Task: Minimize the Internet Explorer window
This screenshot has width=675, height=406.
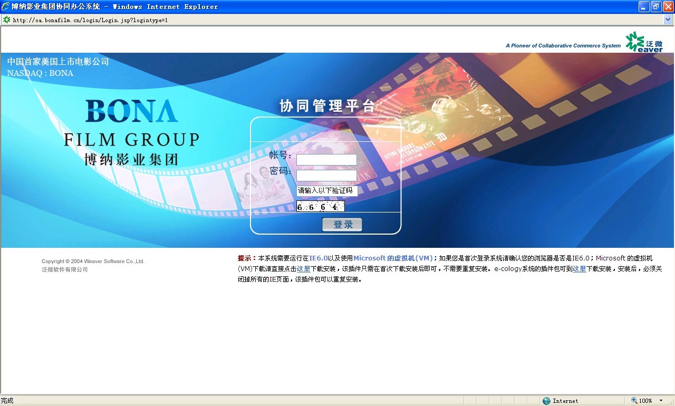Action: click(644, 6)
